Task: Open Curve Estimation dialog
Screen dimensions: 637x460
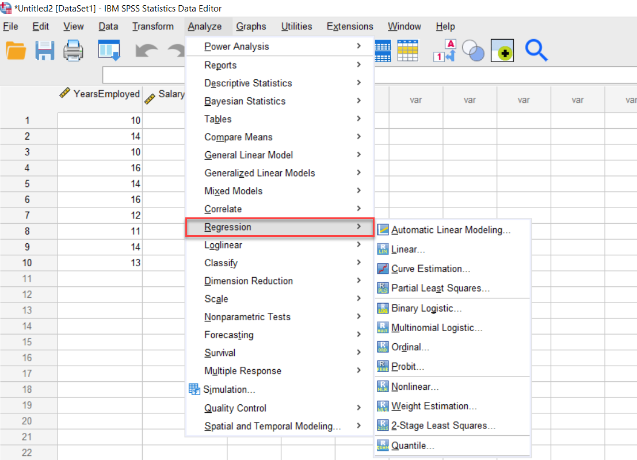Action: point(452,269)
